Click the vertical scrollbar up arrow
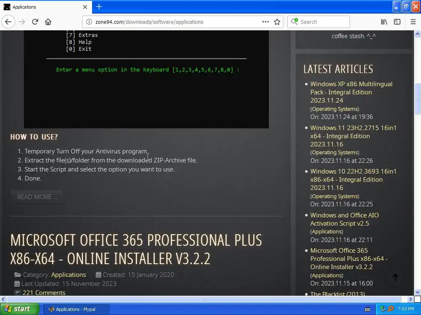The width and height of the screenshot is (421, 315). click(417, 34)
